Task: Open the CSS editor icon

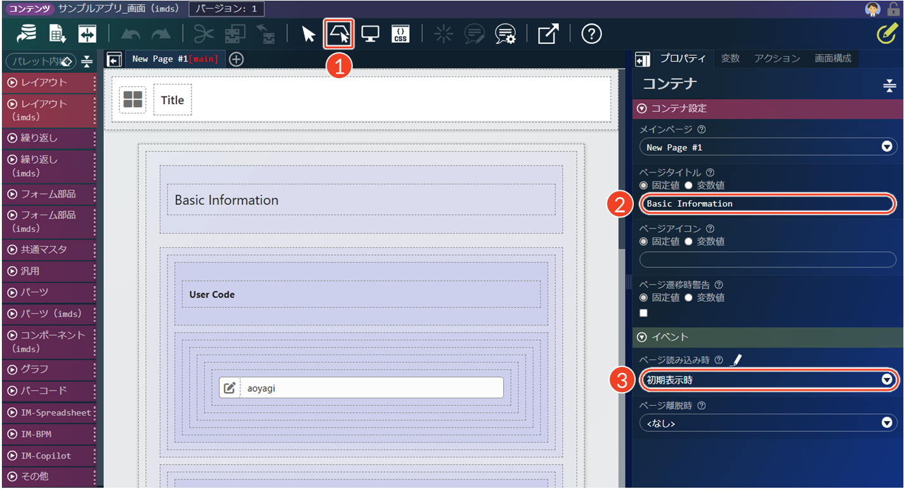Action: tap(400, 34)
